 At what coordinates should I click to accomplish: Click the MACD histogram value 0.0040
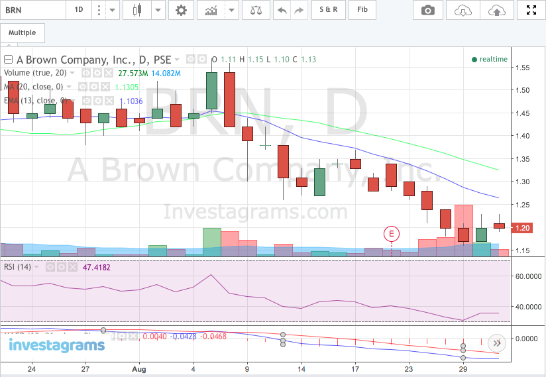point(154,337)
